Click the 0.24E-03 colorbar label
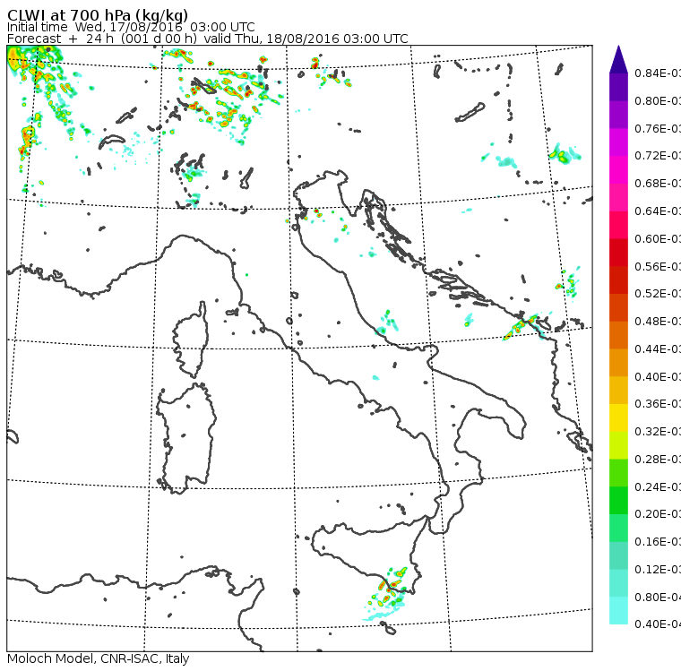 (658, 486)
